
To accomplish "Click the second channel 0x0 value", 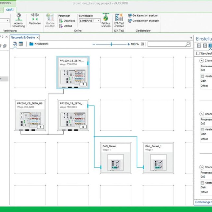I will [203, 123].
